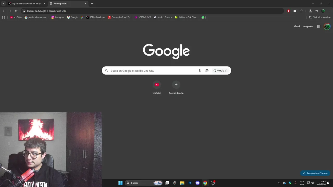
Task: Click the taskbar Buscar search box
Action: (144, 183)
